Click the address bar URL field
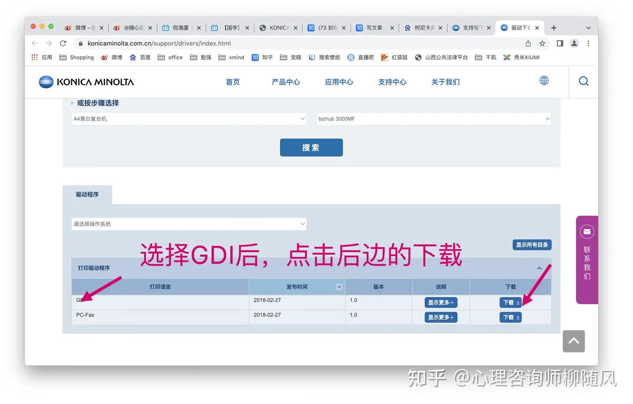Screen dimensions: 633x404 299,43
